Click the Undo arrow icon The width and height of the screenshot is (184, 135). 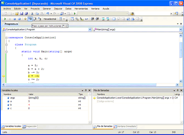(x=48, y=14)
